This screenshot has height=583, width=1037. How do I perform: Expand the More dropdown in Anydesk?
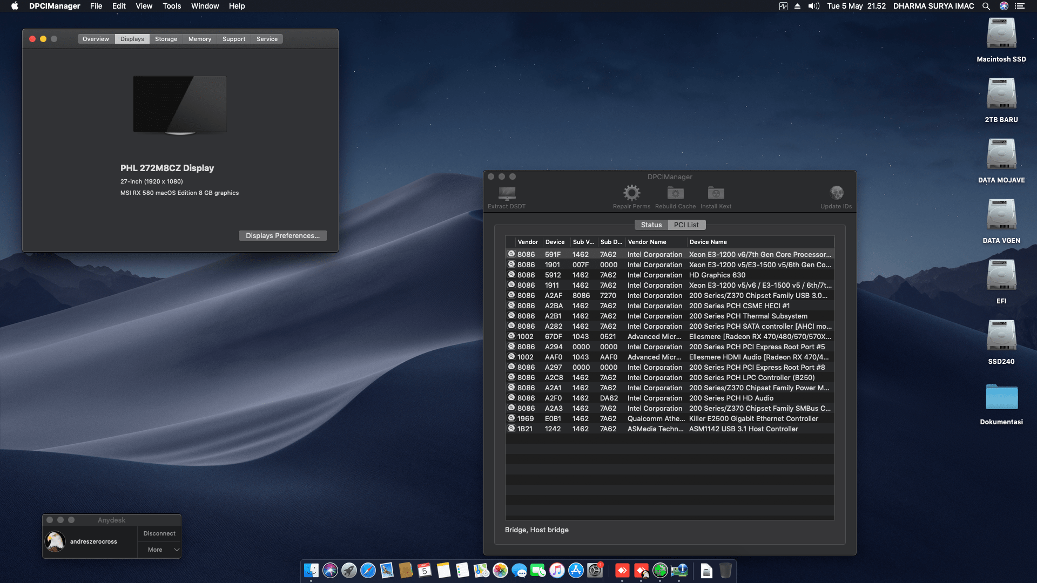159,550
